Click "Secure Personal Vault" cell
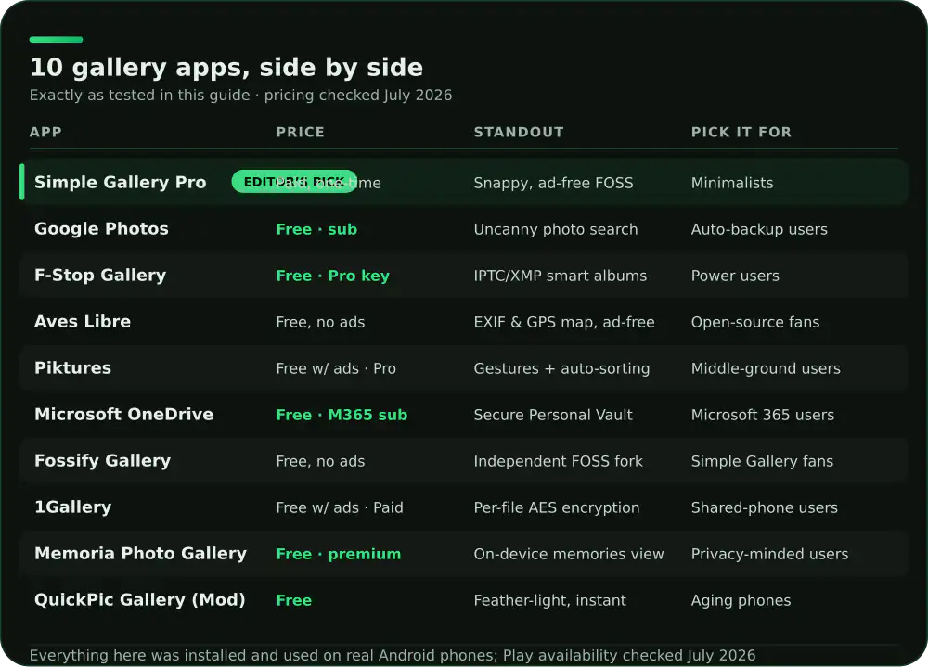928x667 pixels. point(553,415)
